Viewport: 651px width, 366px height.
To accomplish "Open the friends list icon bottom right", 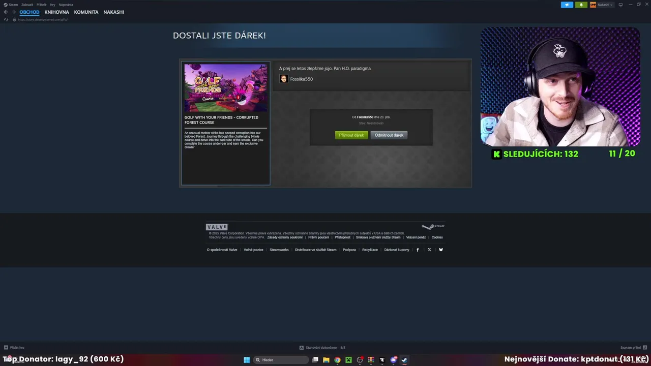I will (645, 348).
